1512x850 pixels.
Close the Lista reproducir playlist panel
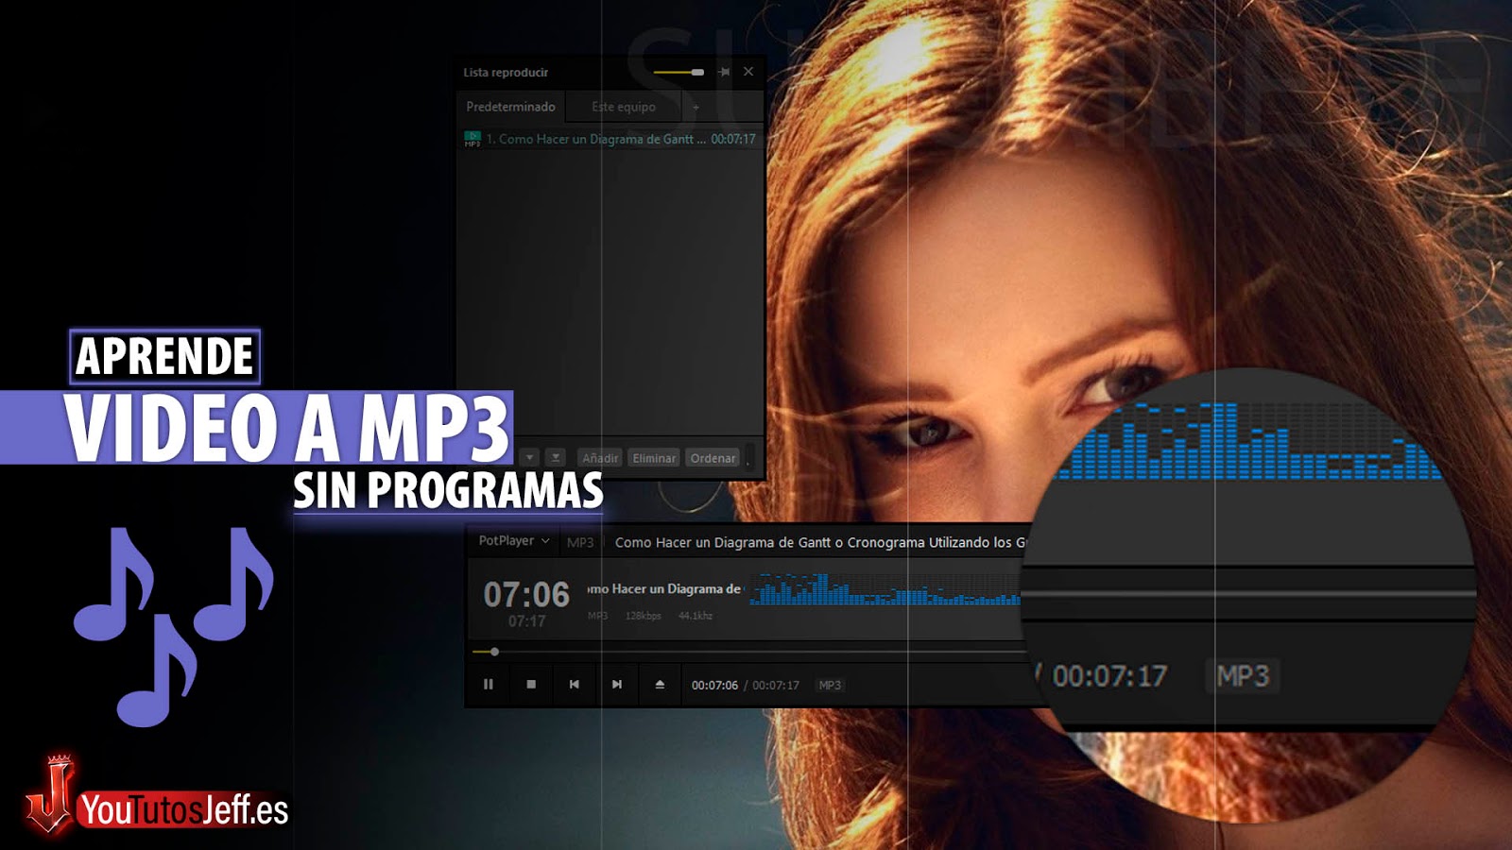tap(748, 72)
